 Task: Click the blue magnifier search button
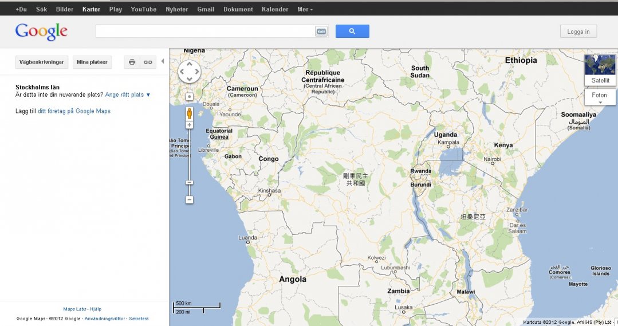click(352, 32)
